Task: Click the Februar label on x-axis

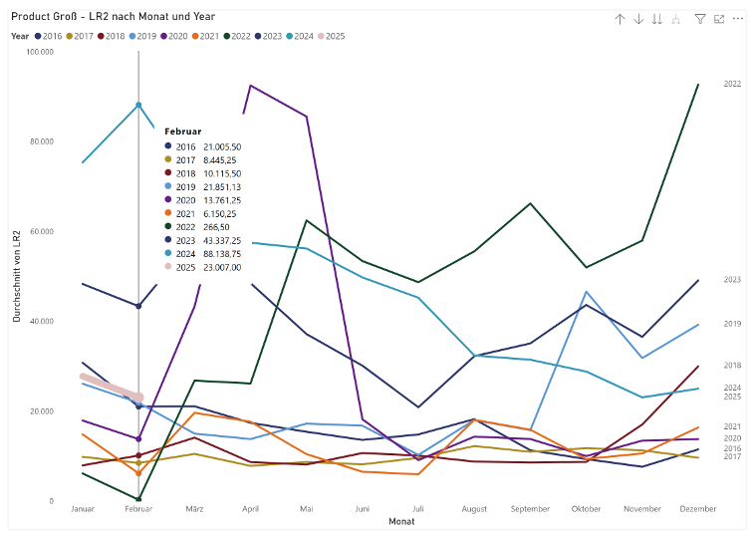Action: point(138,509)
